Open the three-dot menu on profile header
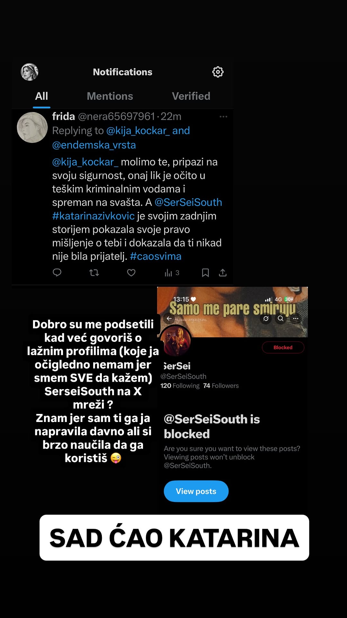The height and width of the screenshot is (618, 347). 296,318
